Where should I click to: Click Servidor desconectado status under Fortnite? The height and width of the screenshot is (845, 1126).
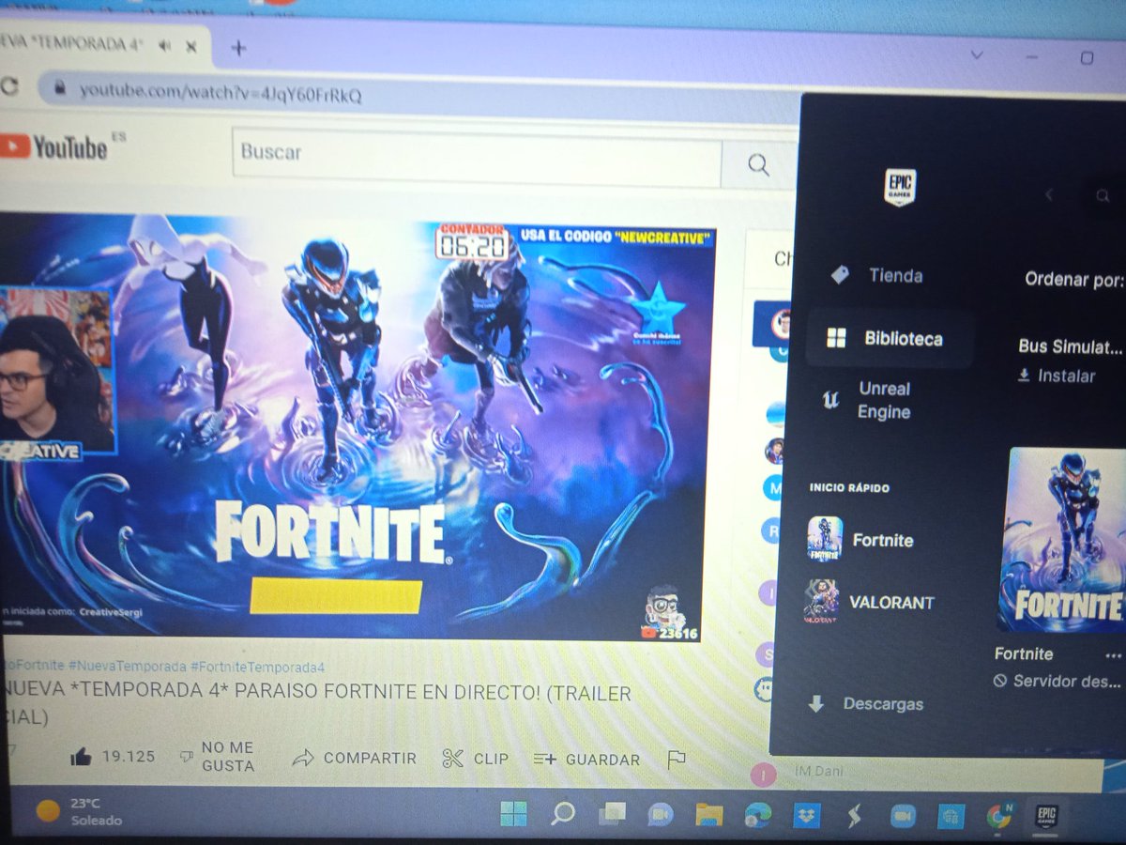tap(1058, 682)
